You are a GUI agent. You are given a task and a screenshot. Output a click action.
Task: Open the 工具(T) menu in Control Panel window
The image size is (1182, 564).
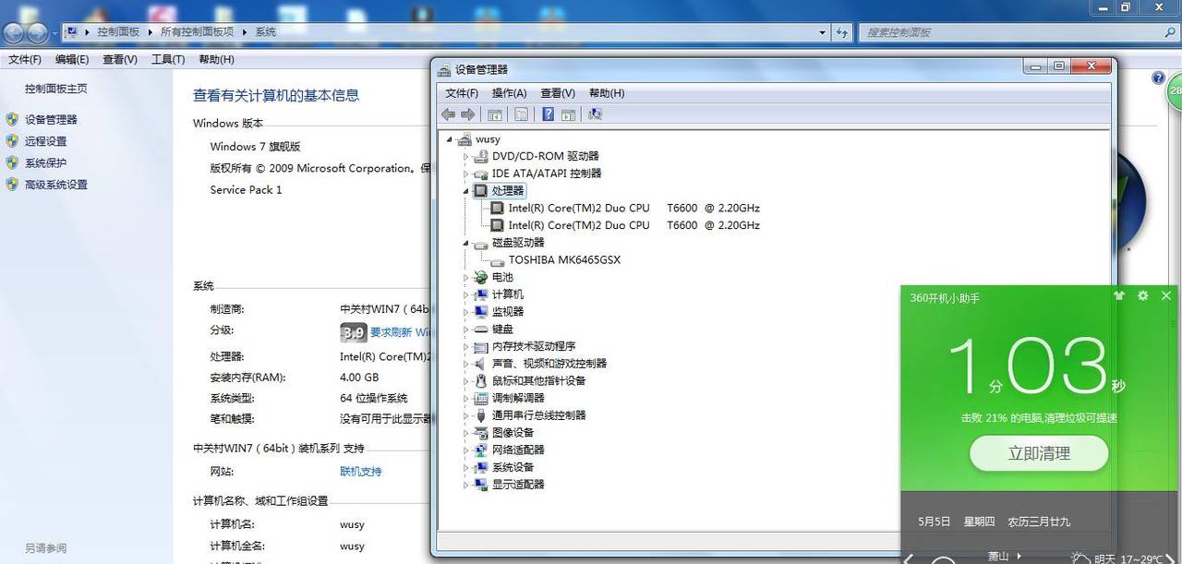pos(167,58)
